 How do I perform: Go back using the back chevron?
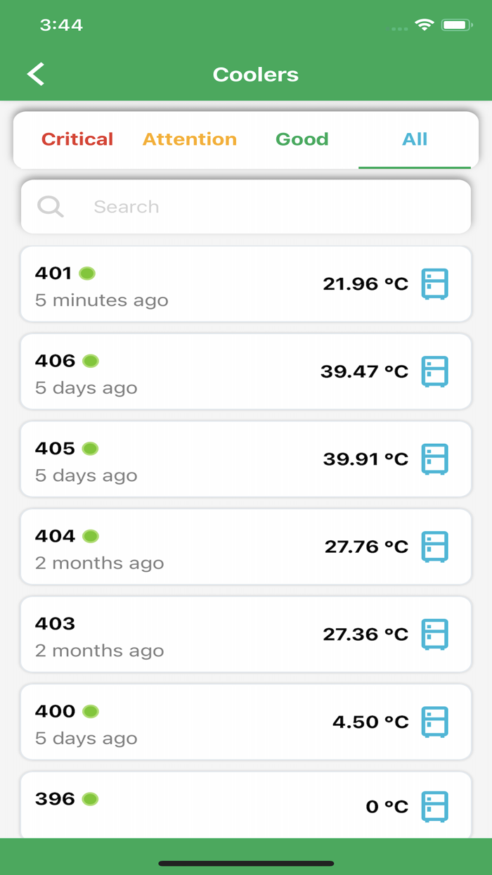point(34,73)
